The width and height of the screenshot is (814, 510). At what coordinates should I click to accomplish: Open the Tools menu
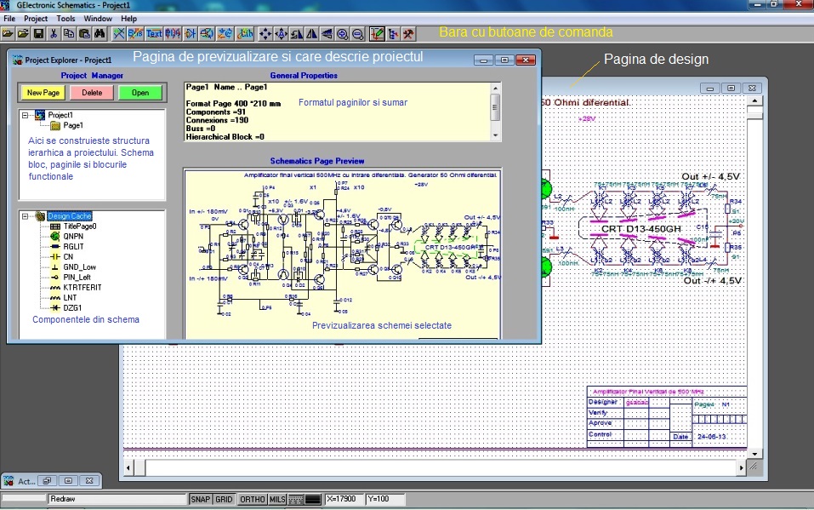tap(65, 18)
